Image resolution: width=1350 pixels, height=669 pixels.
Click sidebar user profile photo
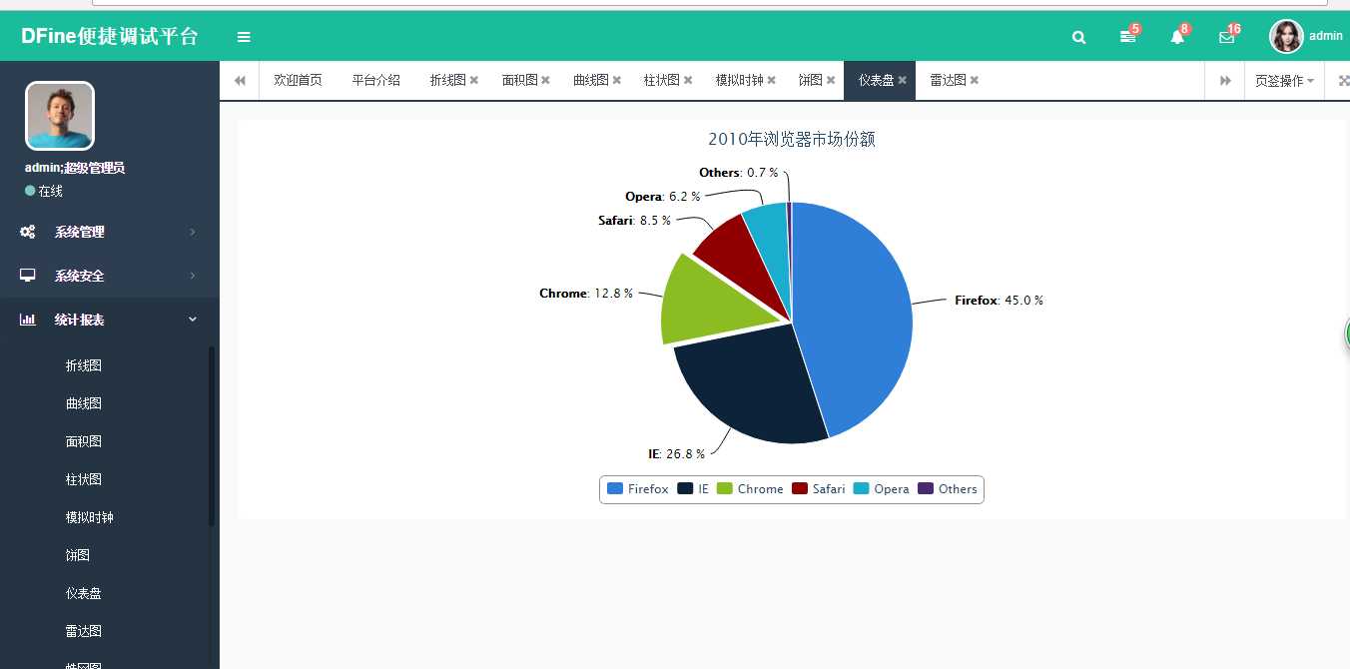pyautogui.click(x=60, y=116)
